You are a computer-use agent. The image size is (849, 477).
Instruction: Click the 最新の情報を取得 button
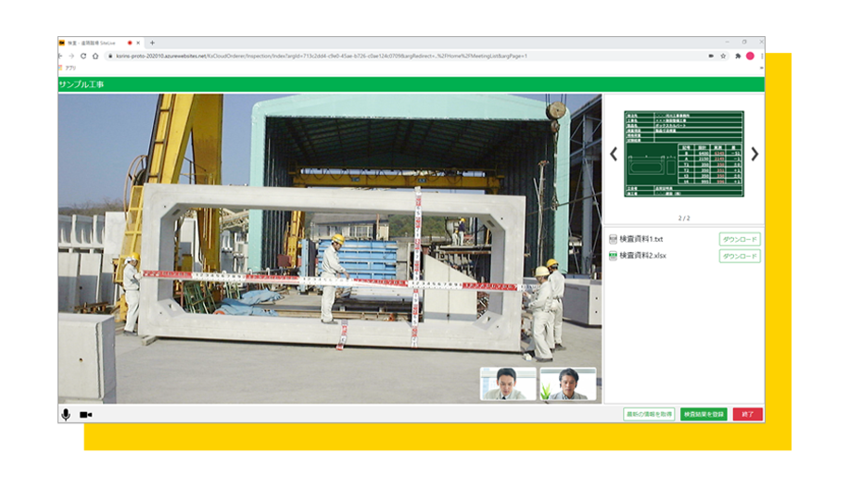point(649,414)
